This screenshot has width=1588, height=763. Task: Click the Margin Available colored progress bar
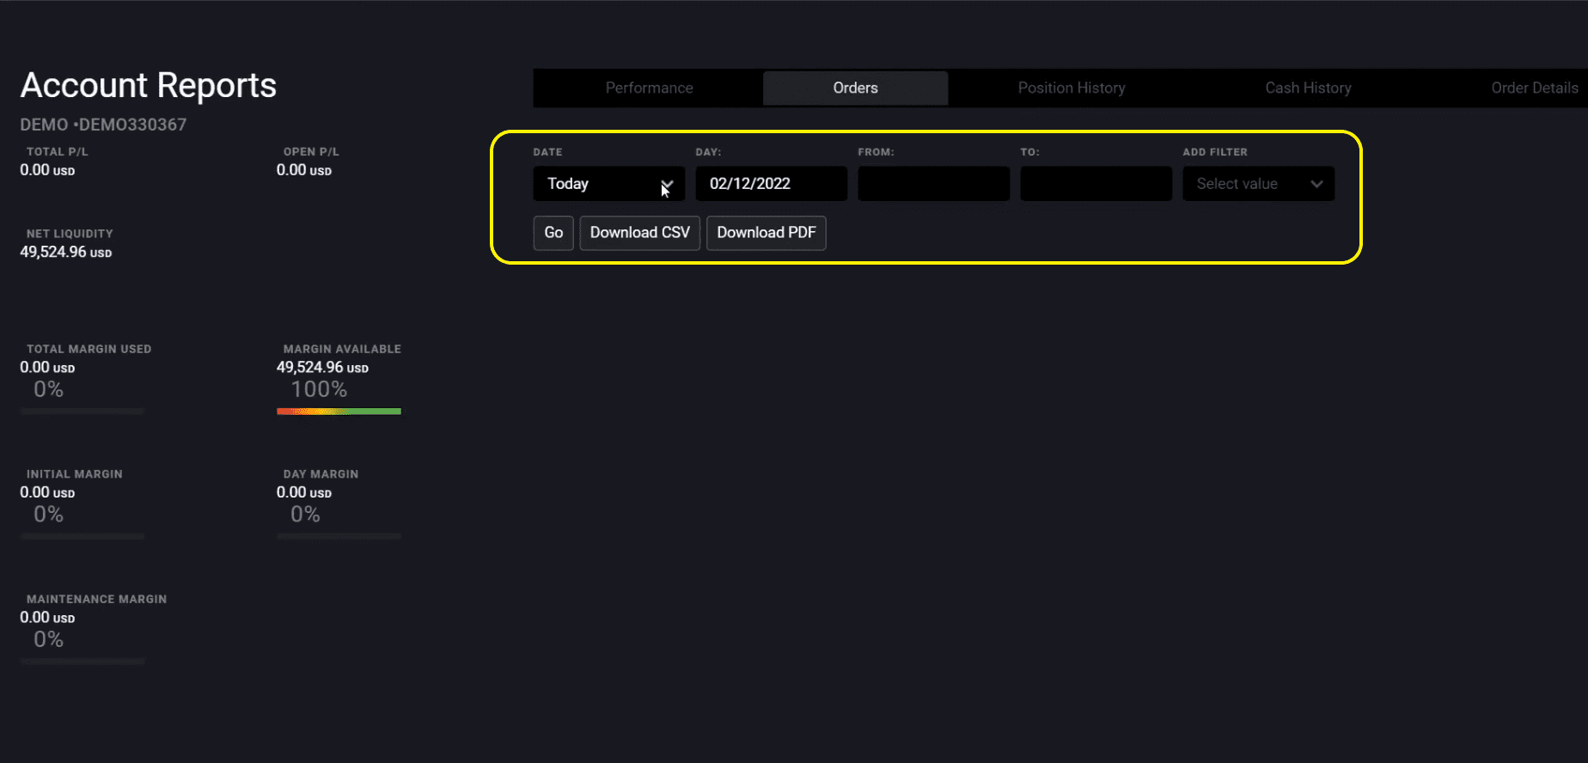click(339, 412)
